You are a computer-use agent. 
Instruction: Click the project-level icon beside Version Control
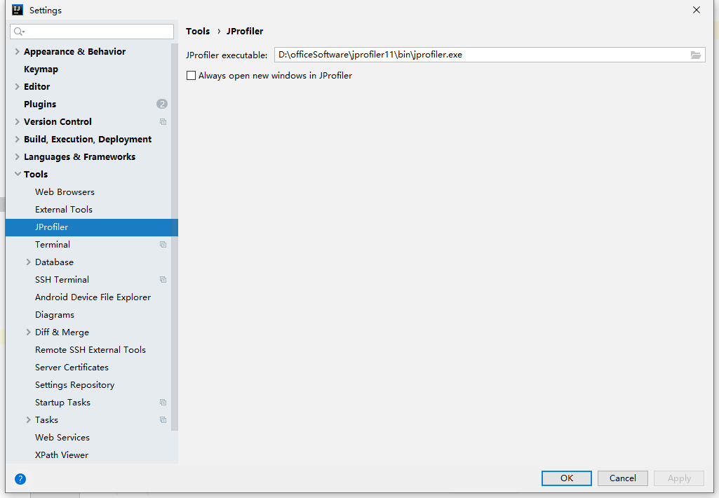[x=163, y=121]
